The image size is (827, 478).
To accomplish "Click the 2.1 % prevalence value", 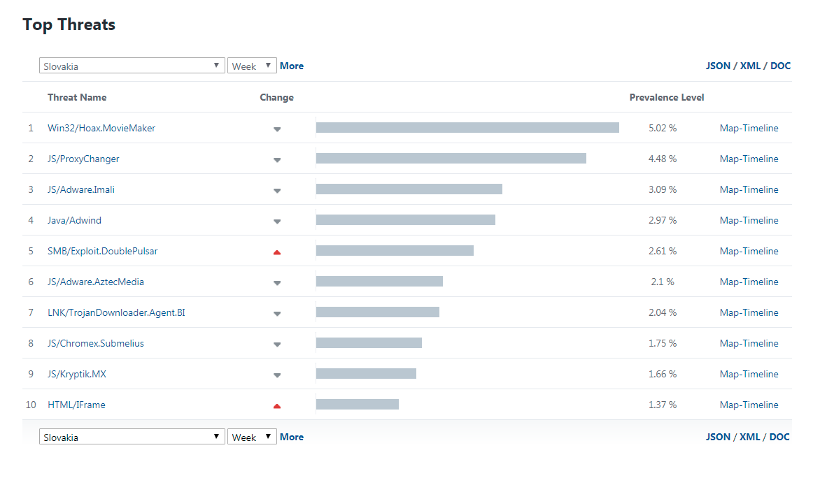I will coord(663,282).
